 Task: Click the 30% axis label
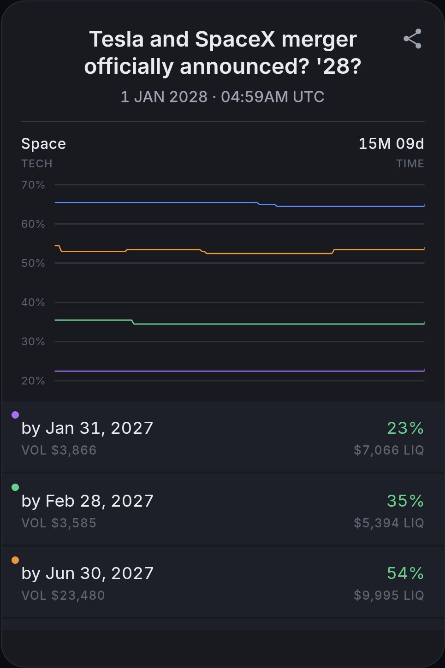(33, 342)
